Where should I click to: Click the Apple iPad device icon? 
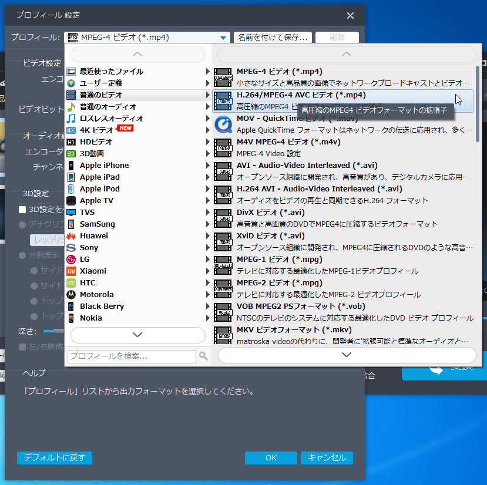71,177
